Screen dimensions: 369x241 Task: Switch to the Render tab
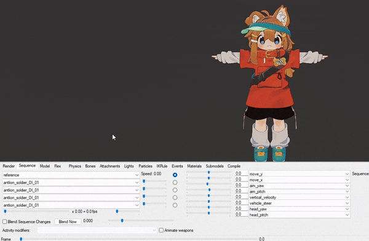point(9,166)
